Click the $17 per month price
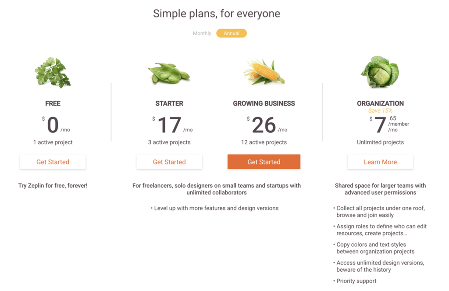The width and height of the screenshot is (449, 291). coord(172,125)
